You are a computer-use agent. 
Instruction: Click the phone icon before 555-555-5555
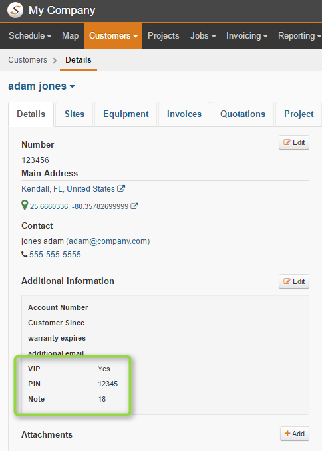tap(25, 255)
